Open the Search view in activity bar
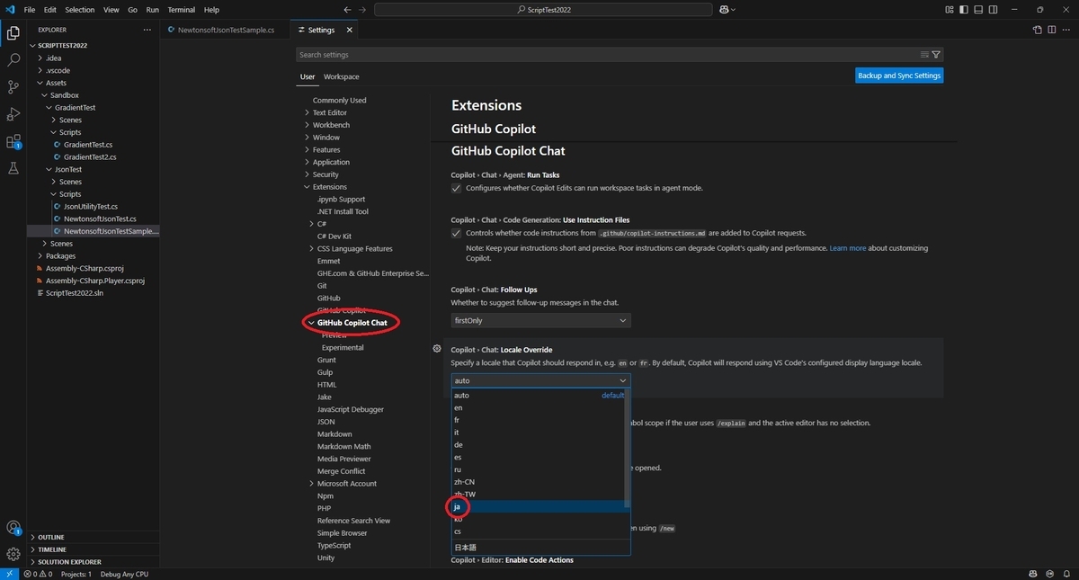1079x580 pixels. point(13,60)
